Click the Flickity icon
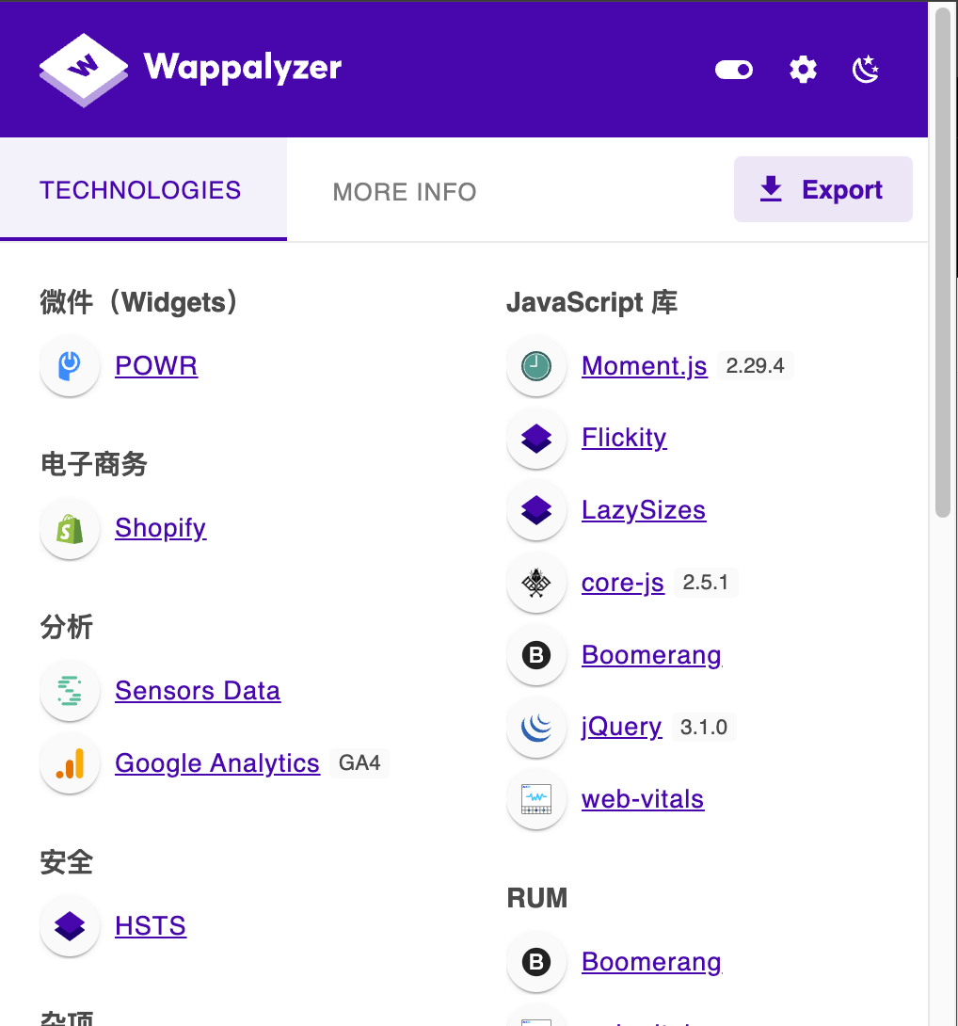This screenshot has width=958, height=1026. 535,439
